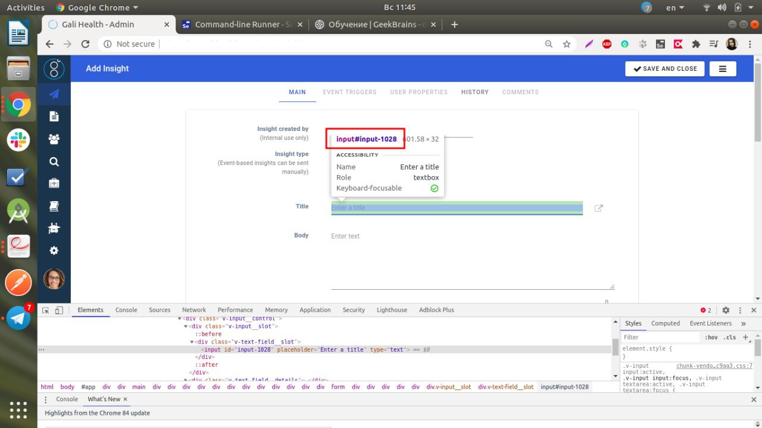Click the Styles Filter input field
The height and width of the screenshot is (428, 762).
[x=661, y=338]
